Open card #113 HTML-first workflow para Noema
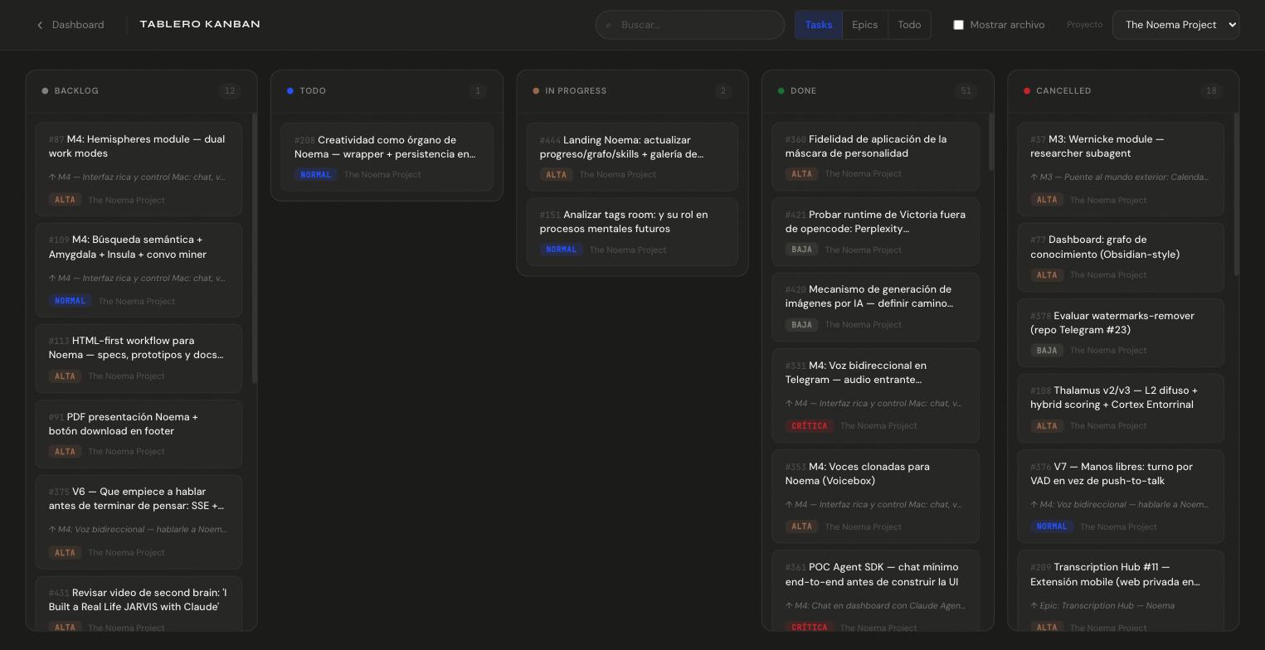Image resolution: width=1265 pixels, height=650 pixels. [x=139, y=358]
